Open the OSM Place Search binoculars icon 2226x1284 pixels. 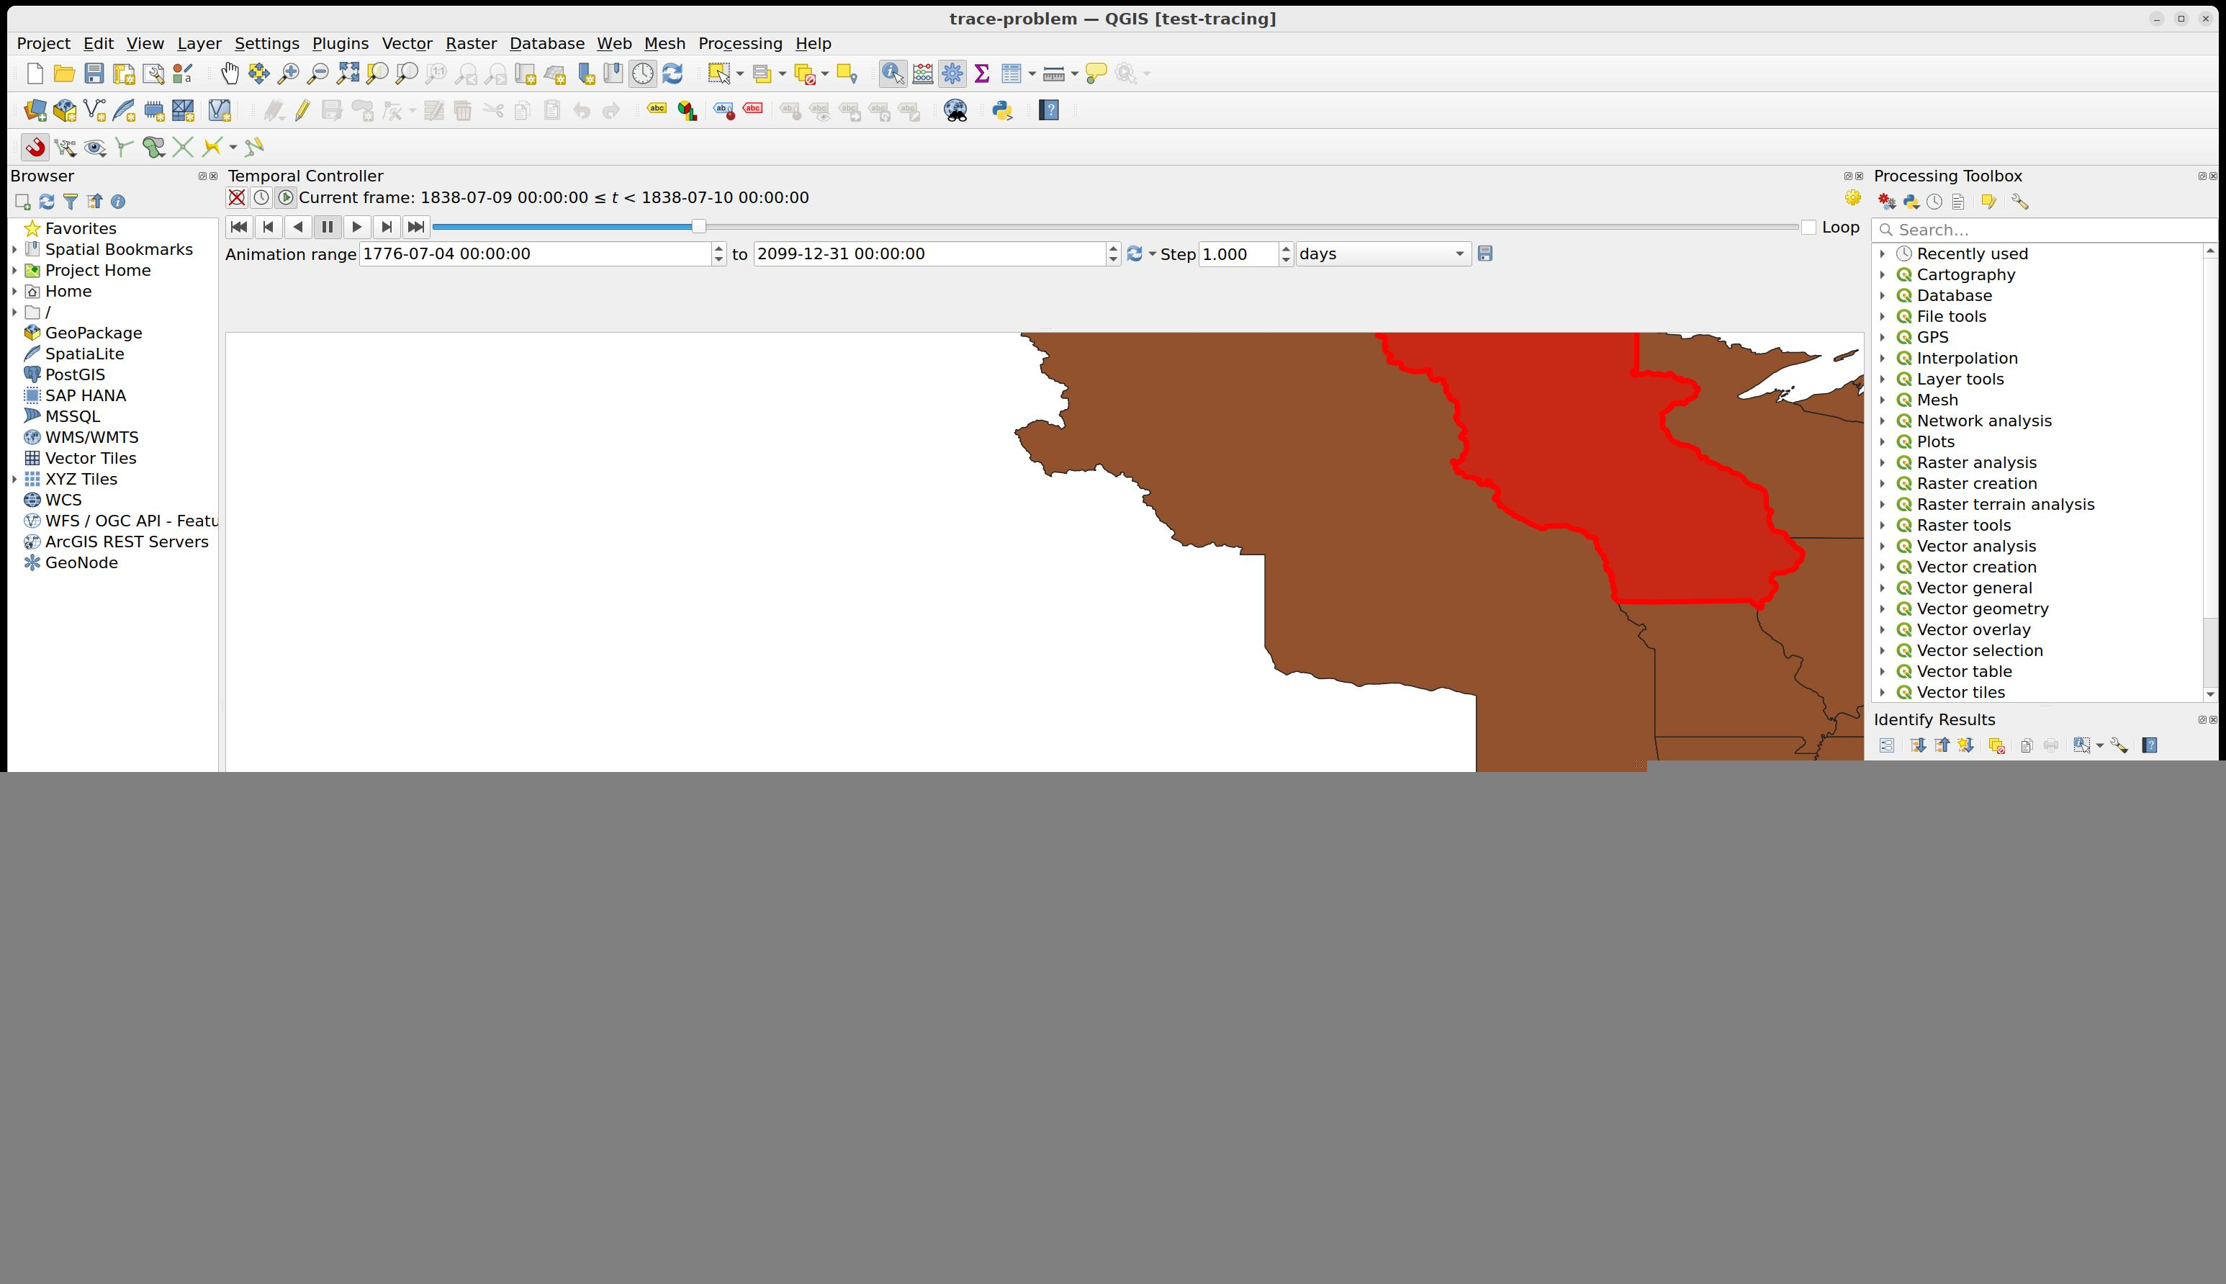(x=955, y=110)
